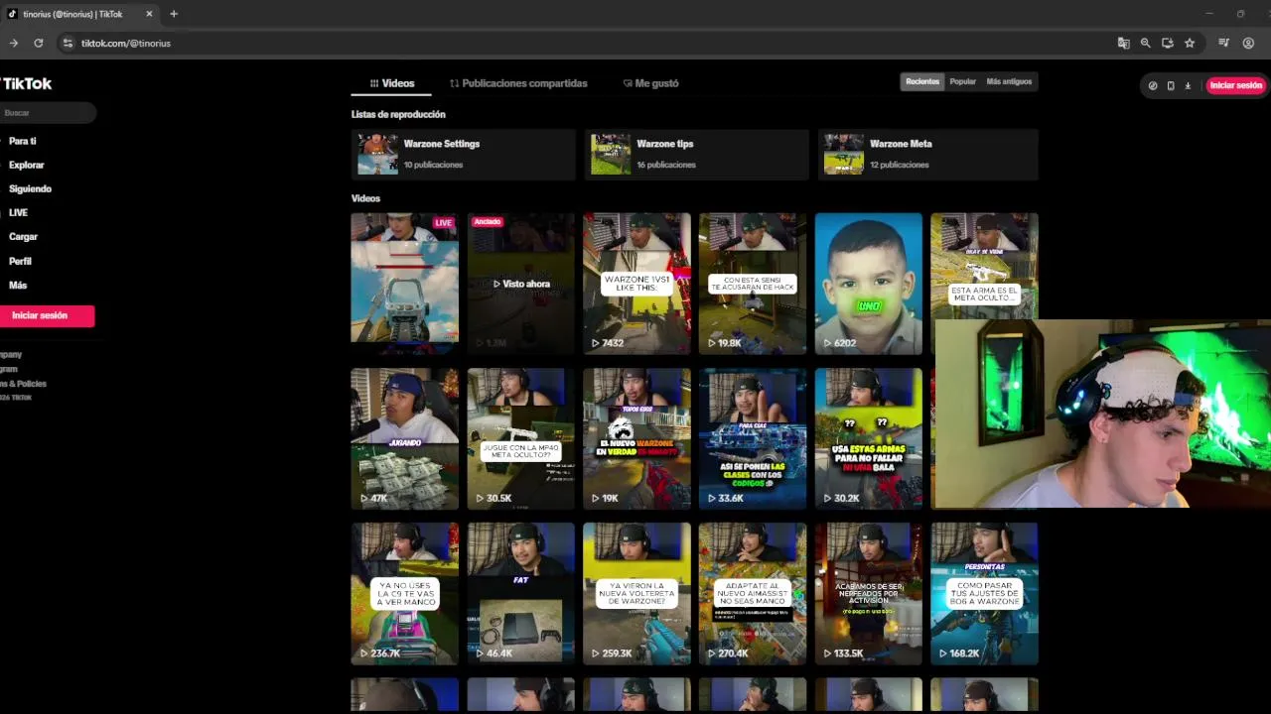
Task: Click the 'Listas de reproducción' heading
Action: (398, 114)
